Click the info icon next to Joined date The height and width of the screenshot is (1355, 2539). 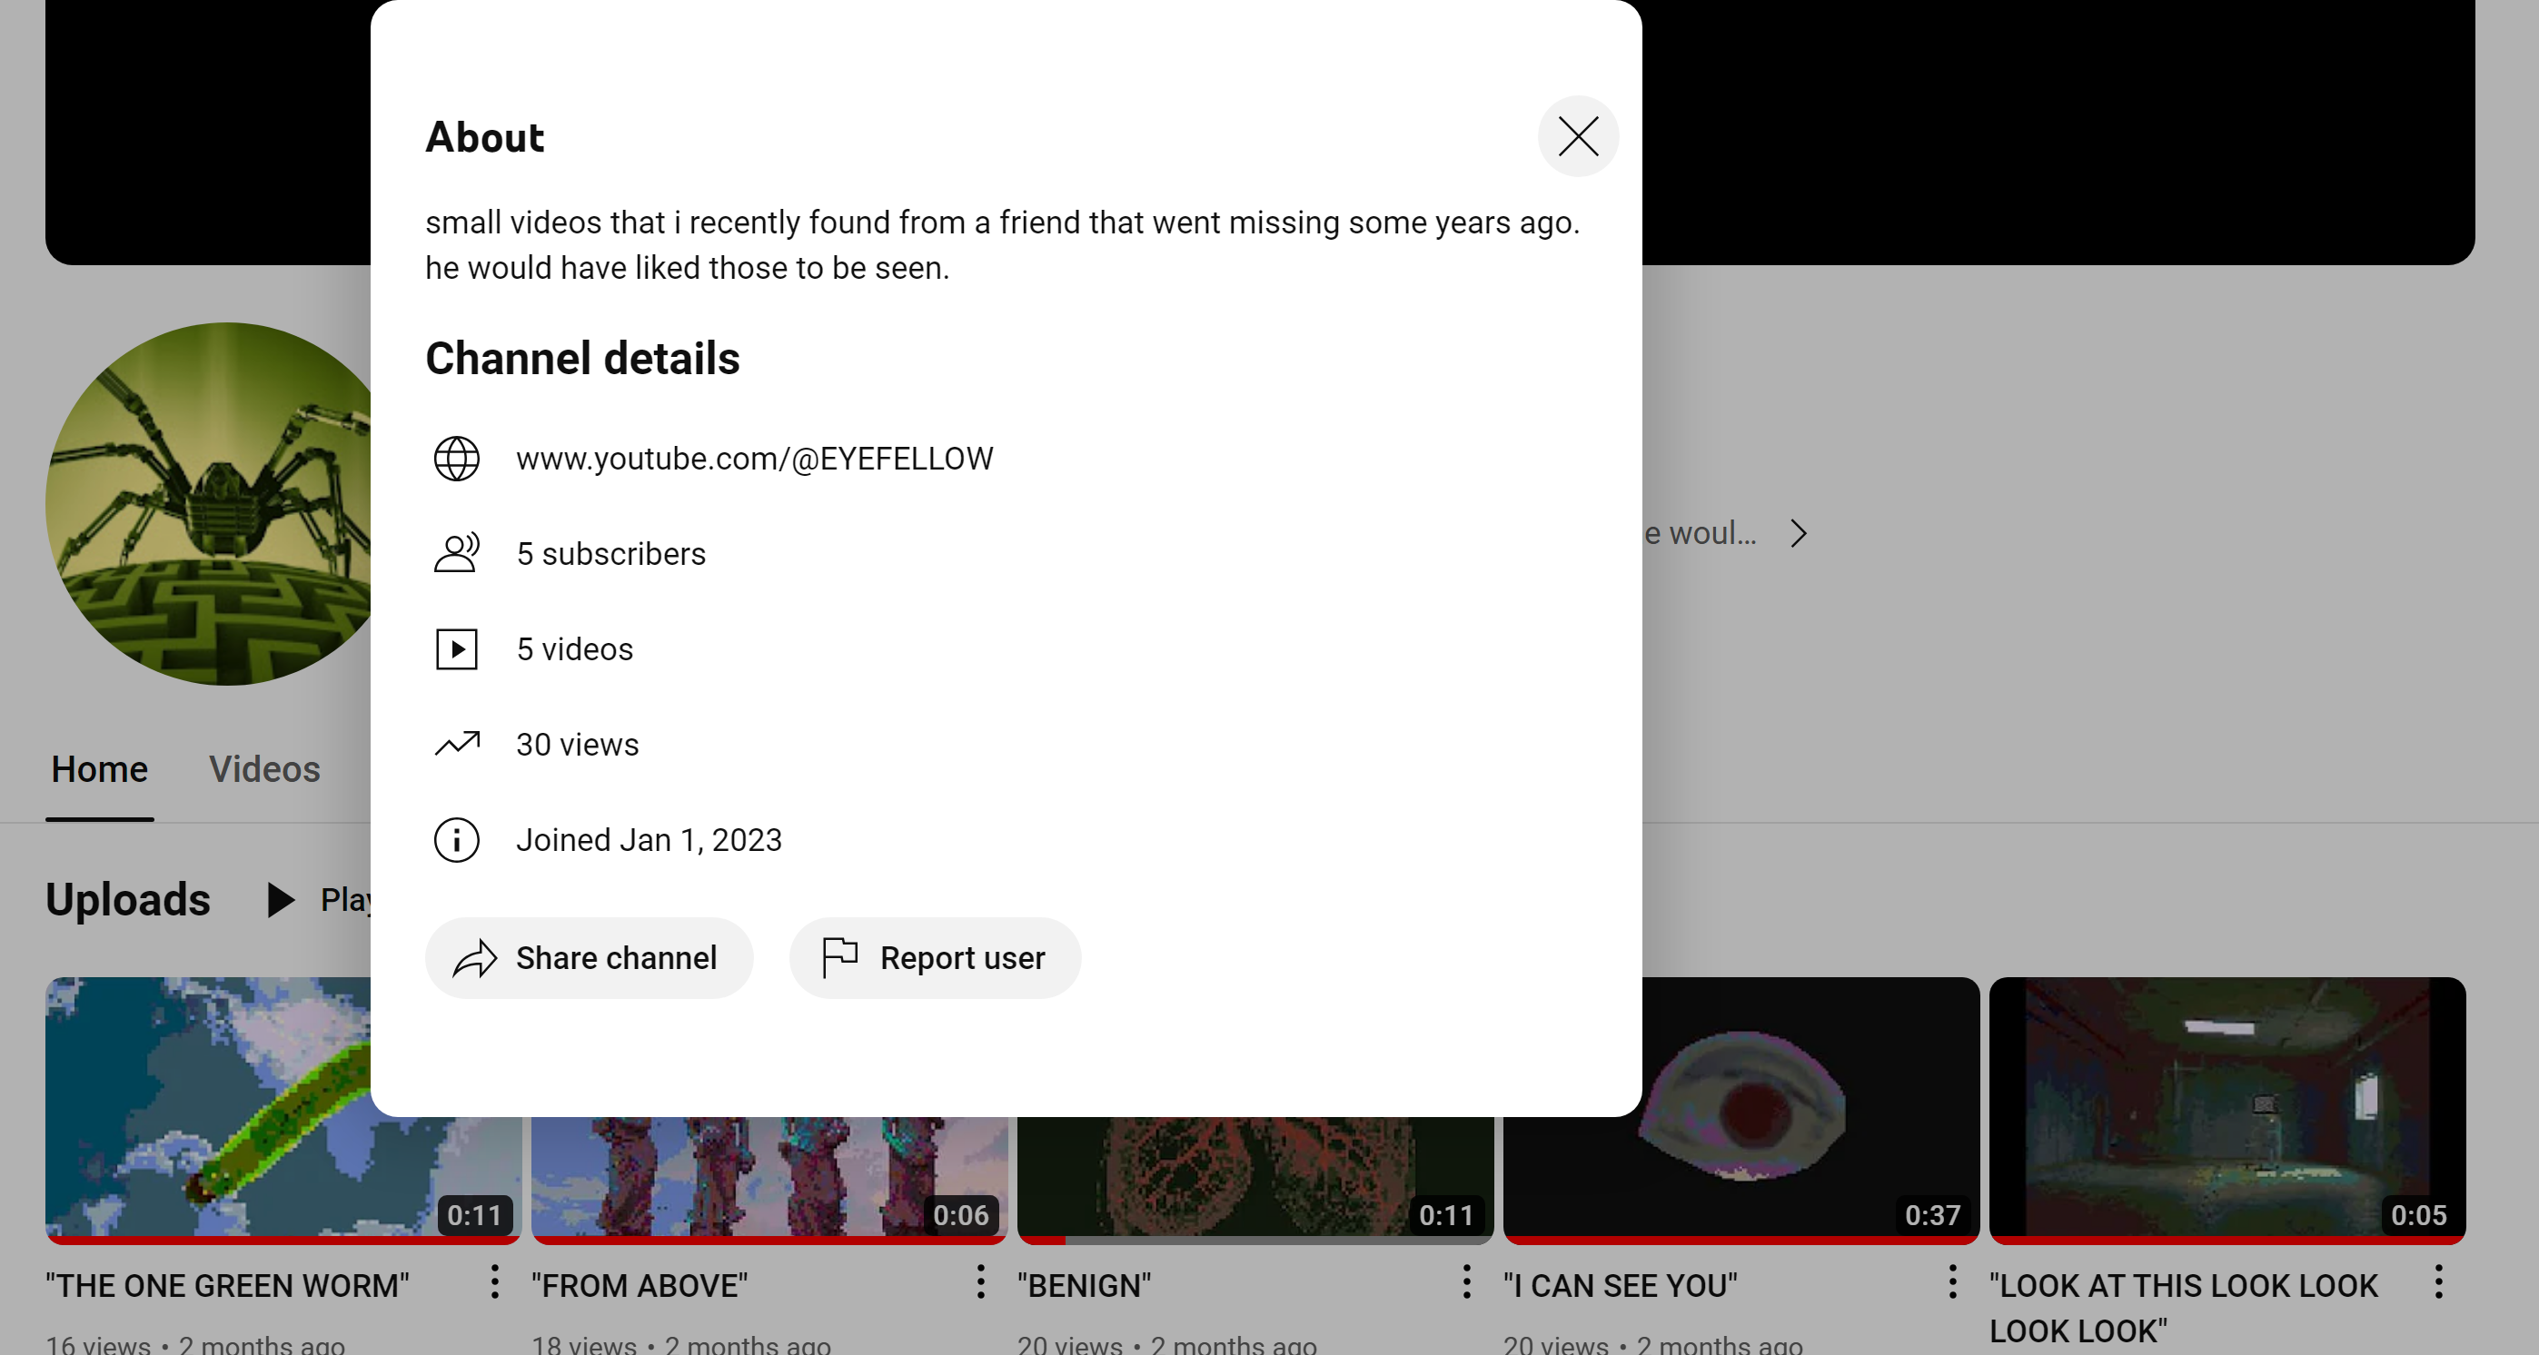[x=456, y=839]
